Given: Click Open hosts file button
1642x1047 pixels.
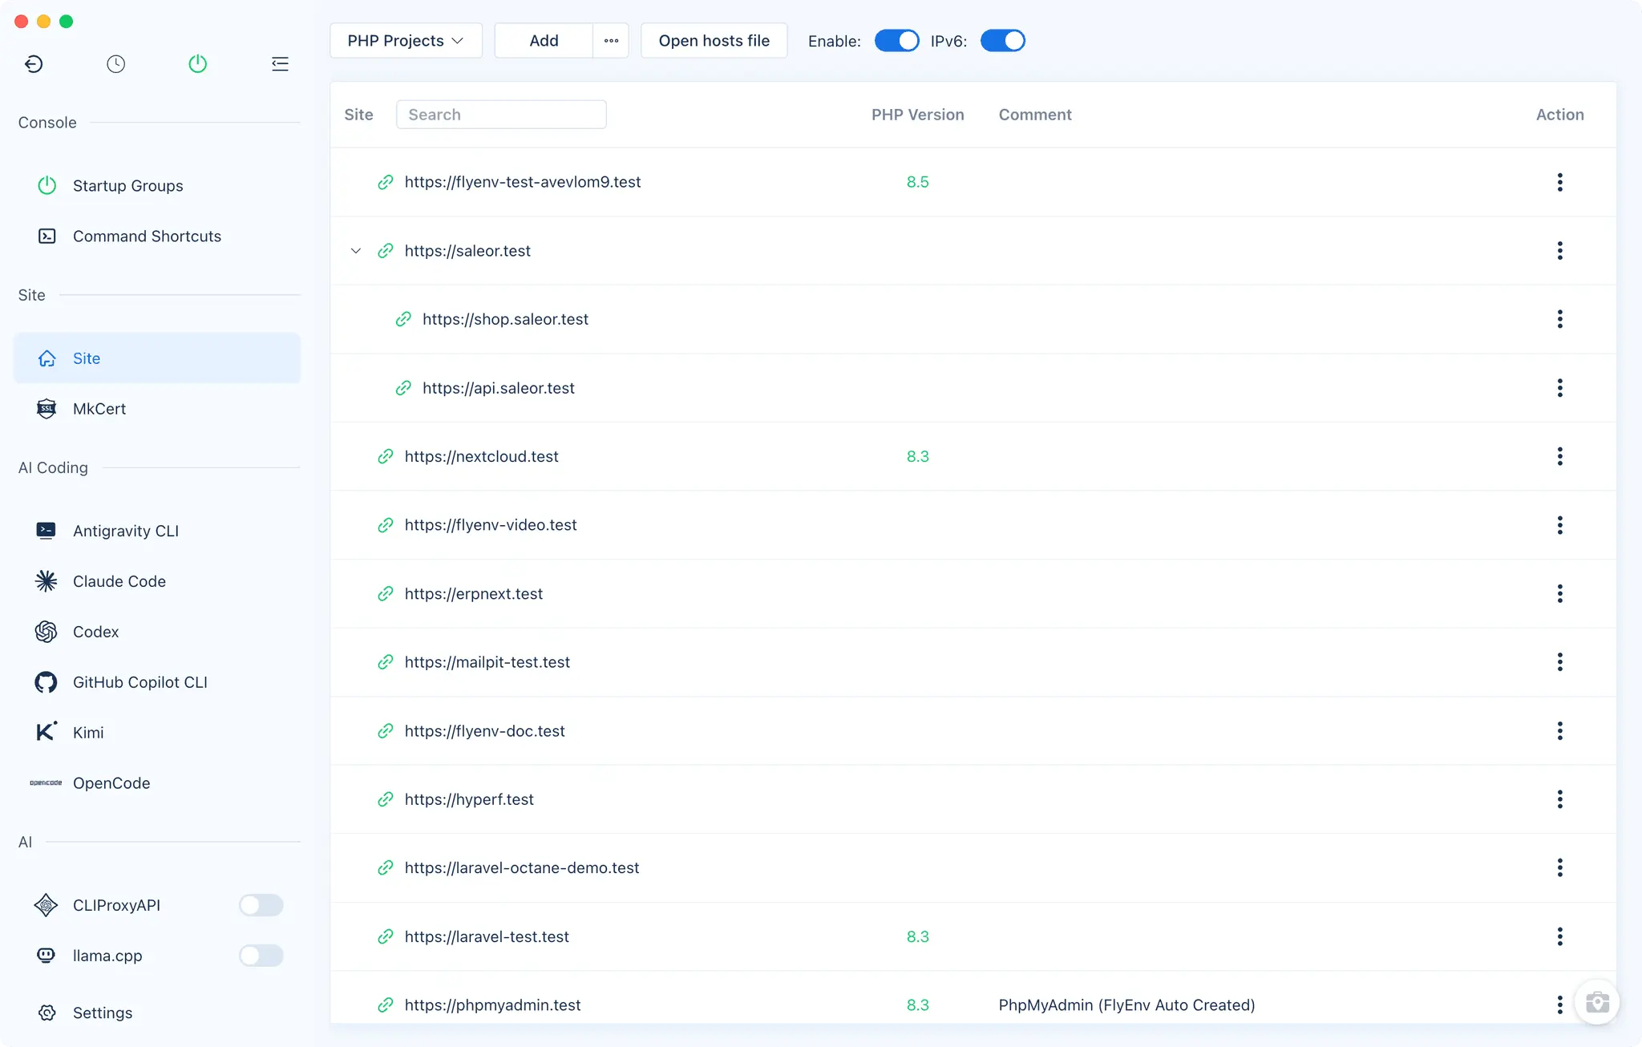Looking at the screenshot, I should click(714, 41).
